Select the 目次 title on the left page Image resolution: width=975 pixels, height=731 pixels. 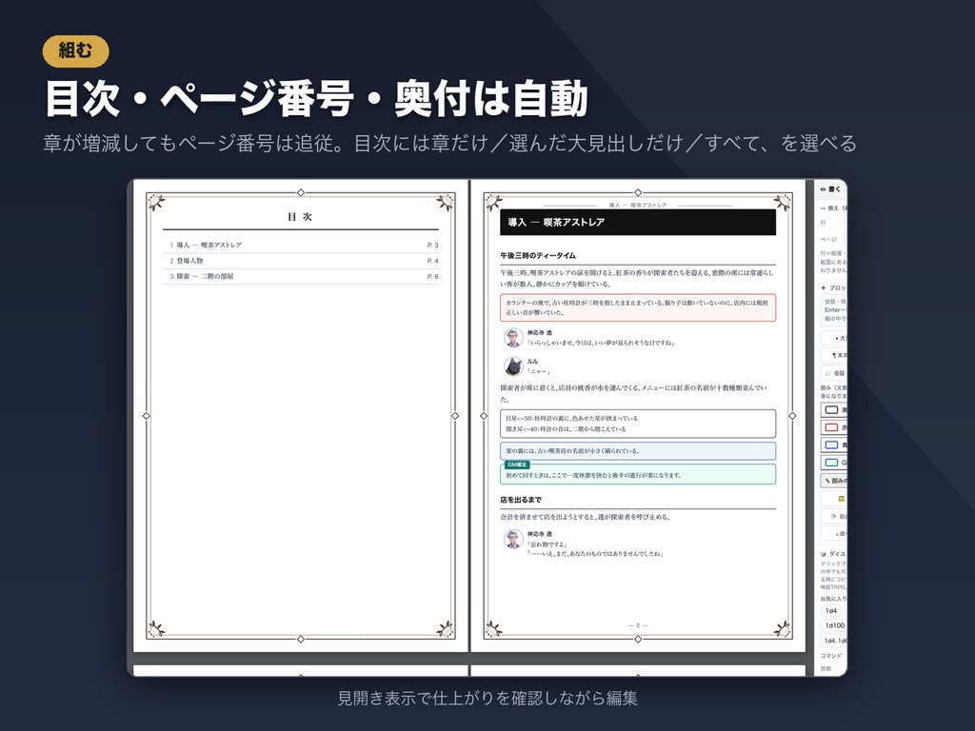[x=300, y=216]
